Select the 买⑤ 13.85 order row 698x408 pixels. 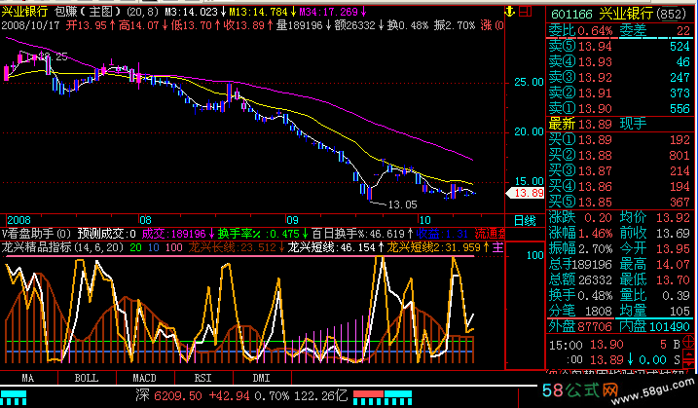tap(619, 203)
